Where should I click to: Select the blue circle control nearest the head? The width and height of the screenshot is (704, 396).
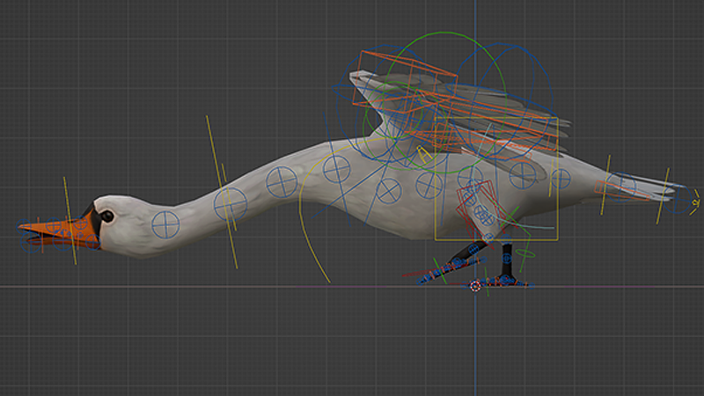pyautogui.click(x=165, y=224)
